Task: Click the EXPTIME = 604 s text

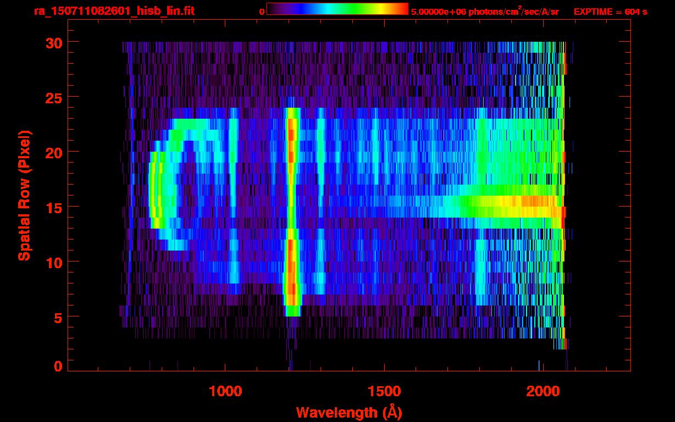Action: coord(611,12)
